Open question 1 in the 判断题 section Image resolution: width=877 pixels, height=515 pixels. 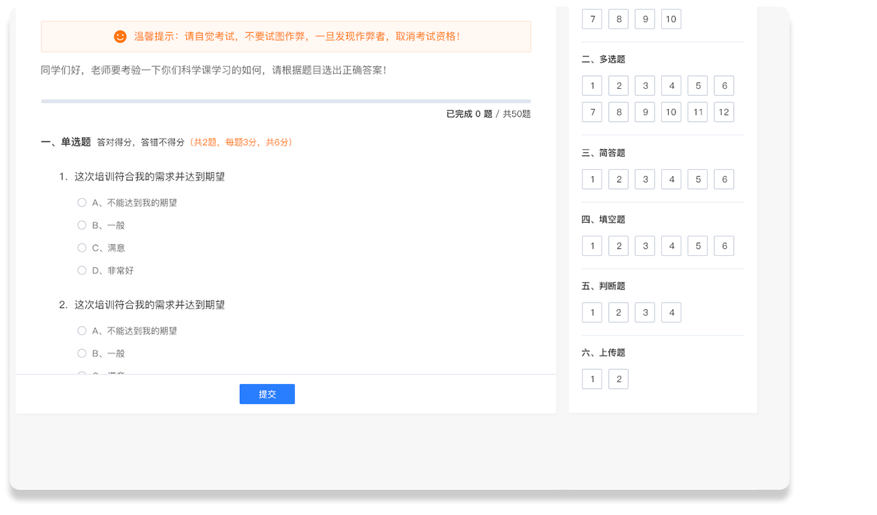click(x=592, y=313)
